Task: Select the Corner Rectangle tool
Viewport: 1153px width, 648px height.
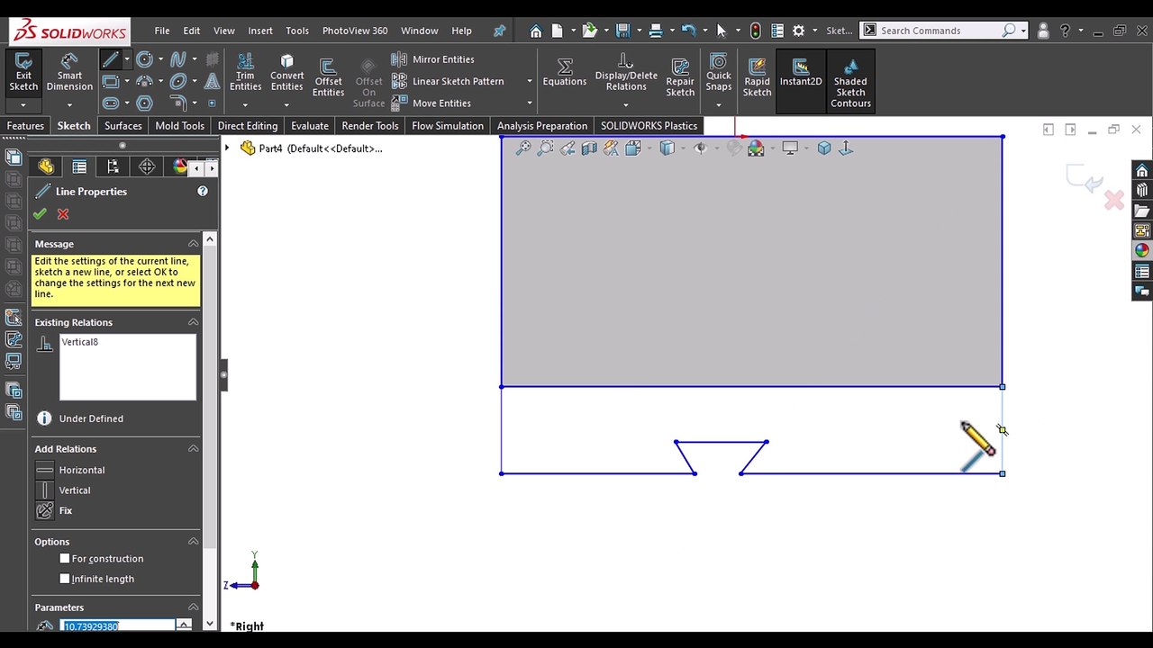Action: pyautogui.click(x=110, y=82)
